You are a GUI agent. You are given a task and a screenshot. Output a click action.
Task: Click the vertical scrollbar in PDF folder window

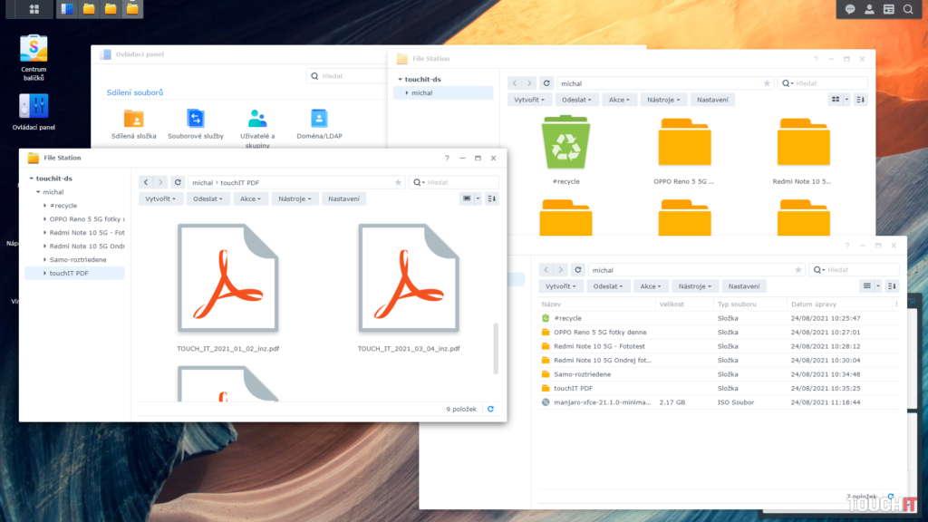pyautogui.click(x=495, y=348)
